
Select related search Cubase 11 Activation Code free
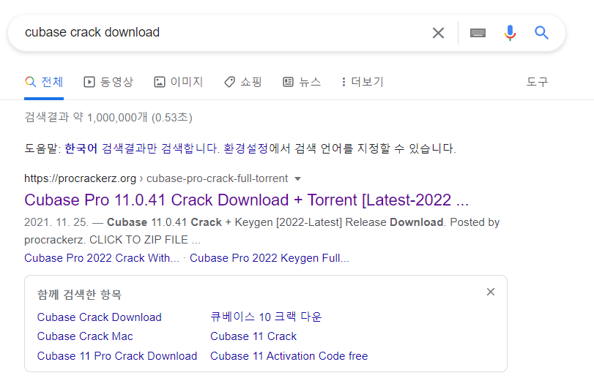pyautogui.click(x=289, y=356)
